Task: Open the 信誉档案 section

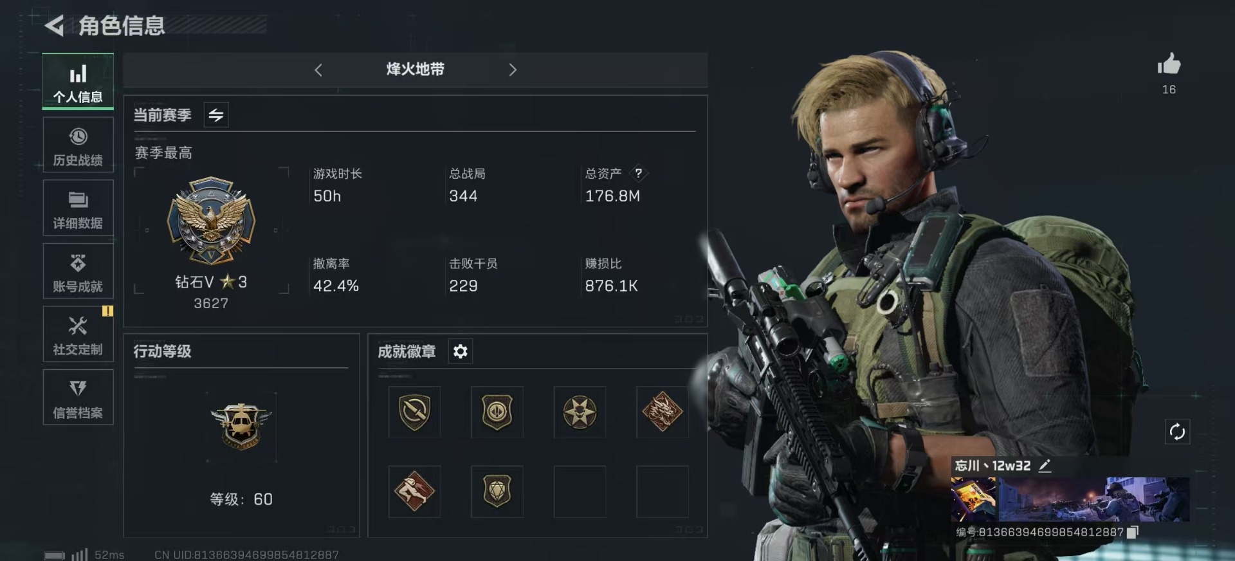Action: [78, 397]
